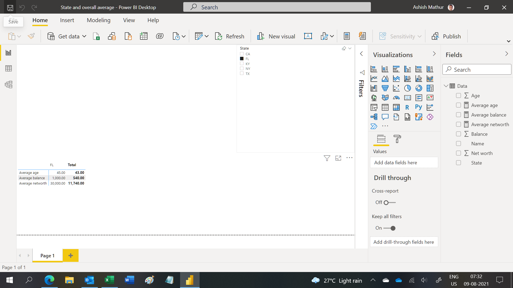Image resolution: width=513 pixels, height=288 pixels.
Task: Select the Donut chart visual
Action: [x=419, y=88]
